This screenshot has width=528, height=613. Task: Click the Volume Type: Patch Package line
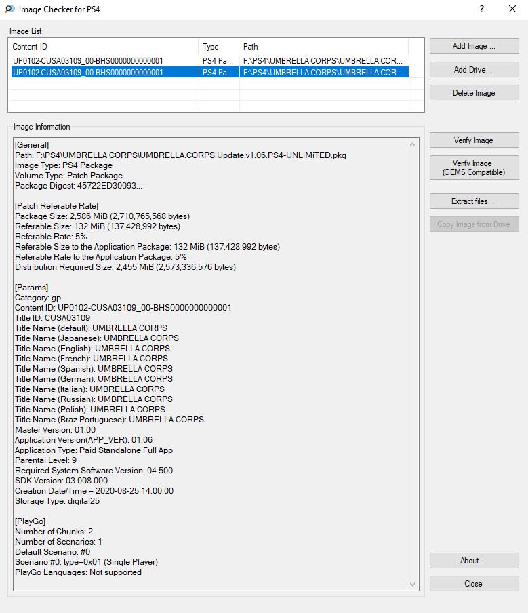click(68, 176)
